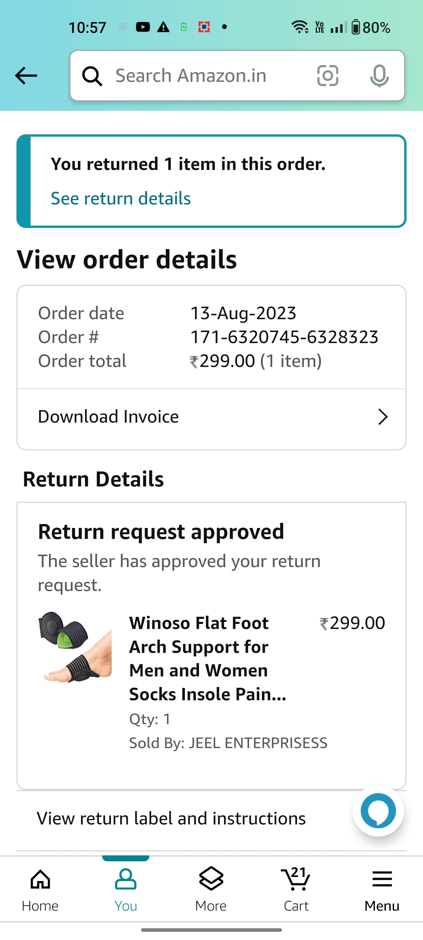Image resolution: width=423 pixels, height=940 pixels.
Task: Focus the Search Amazon.in field
Action: tap(204, 76)
